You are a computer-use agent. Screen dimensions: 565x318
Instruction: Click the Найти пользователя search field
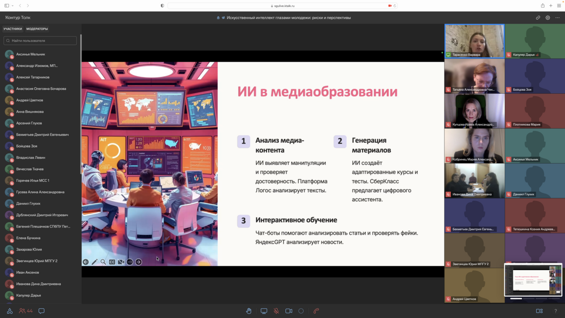click(x=40, y=41)
